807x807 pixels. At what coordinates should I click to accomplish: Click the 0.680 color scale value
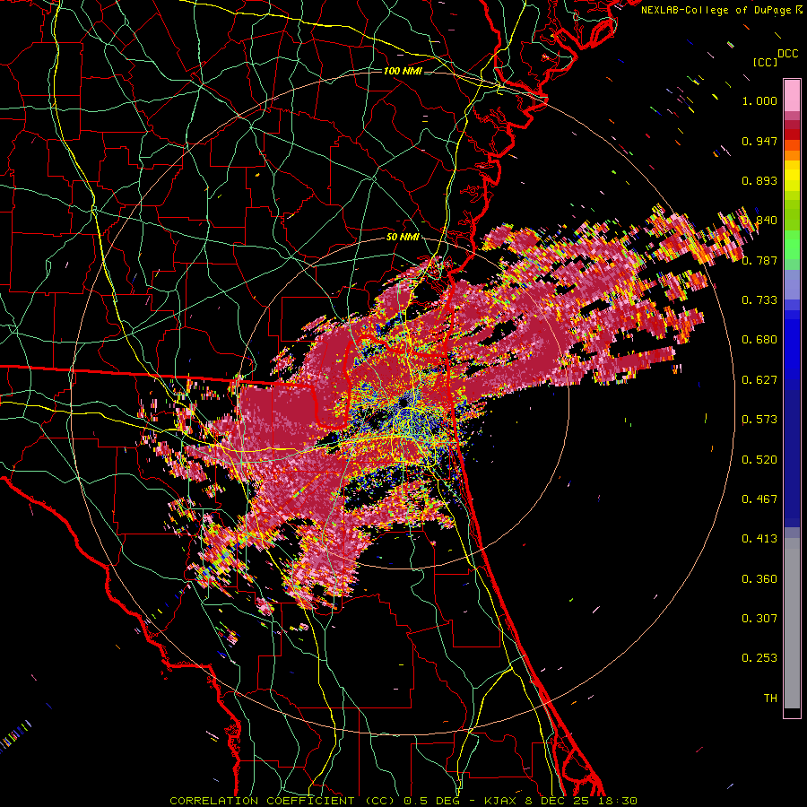759,340
